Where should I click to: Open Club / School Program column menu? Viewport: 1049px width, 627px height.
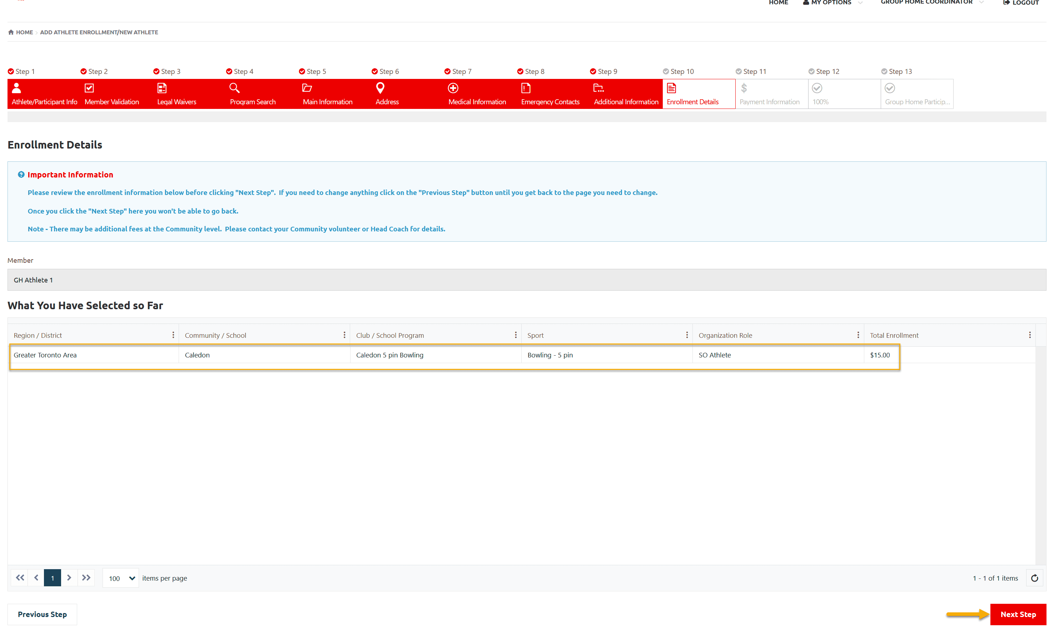coord(516,335)
